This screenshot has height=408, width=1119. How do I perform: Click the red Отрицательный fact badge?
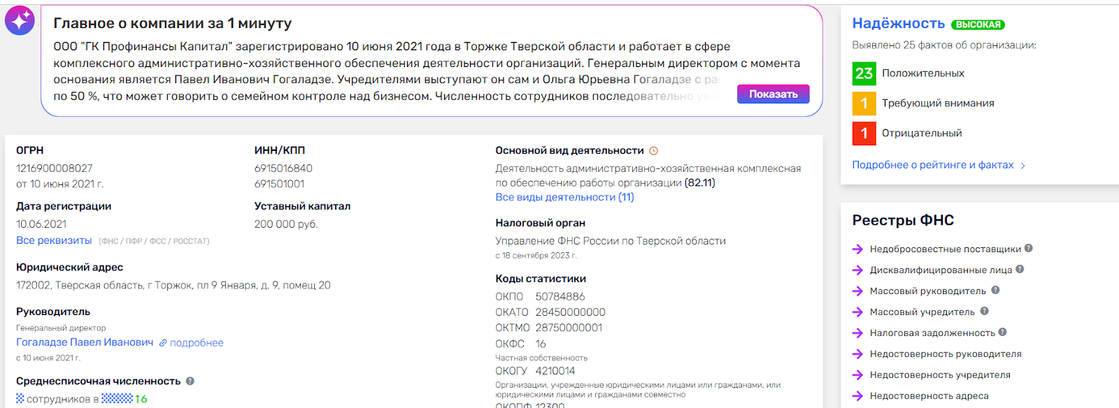click(x=864, y=133)
